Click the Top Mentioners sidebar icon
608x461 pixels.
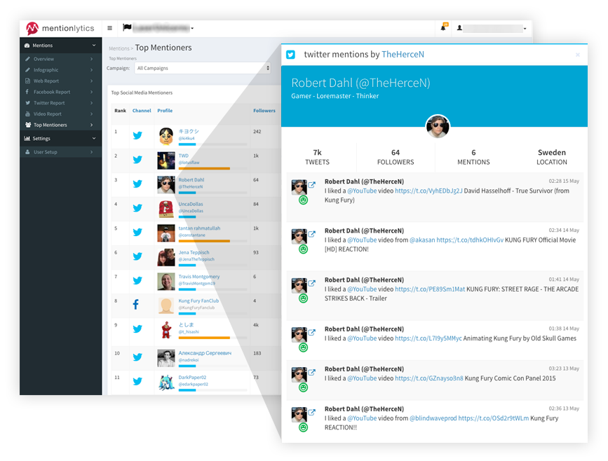click(28, 125)
